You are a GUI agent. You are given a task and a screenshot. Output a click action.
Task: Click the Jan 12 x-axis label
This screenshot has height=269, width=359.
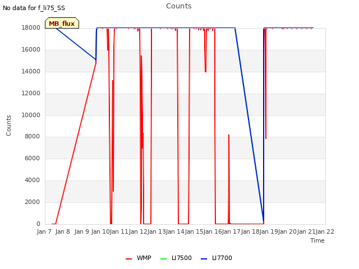[138, 231]
